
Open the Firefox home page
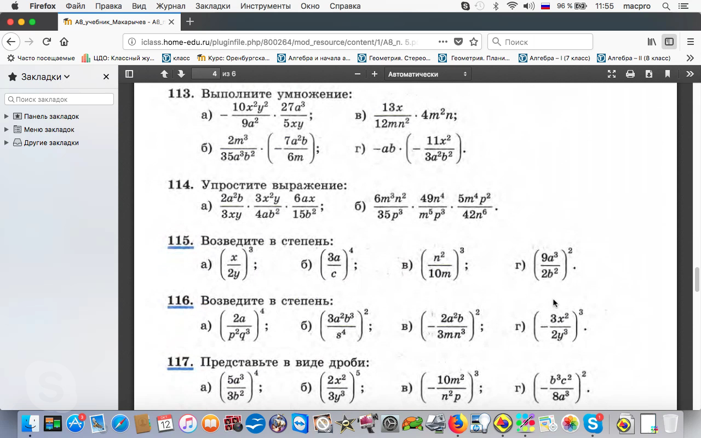pos(64,42)
